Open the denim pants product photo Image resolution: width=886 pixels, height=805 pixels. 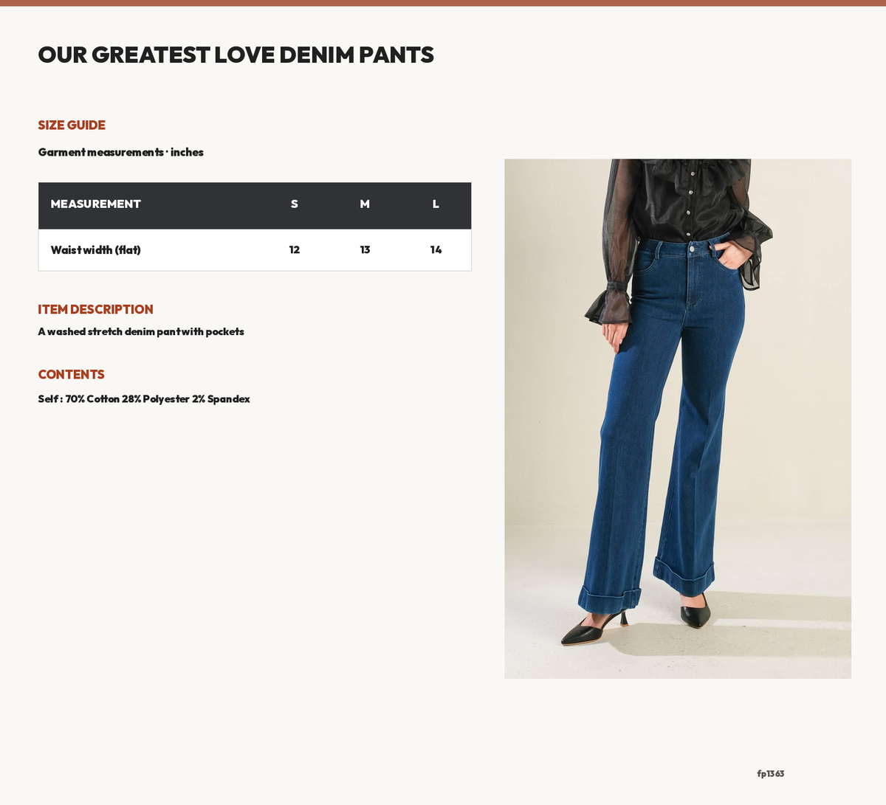click(678, 418)
